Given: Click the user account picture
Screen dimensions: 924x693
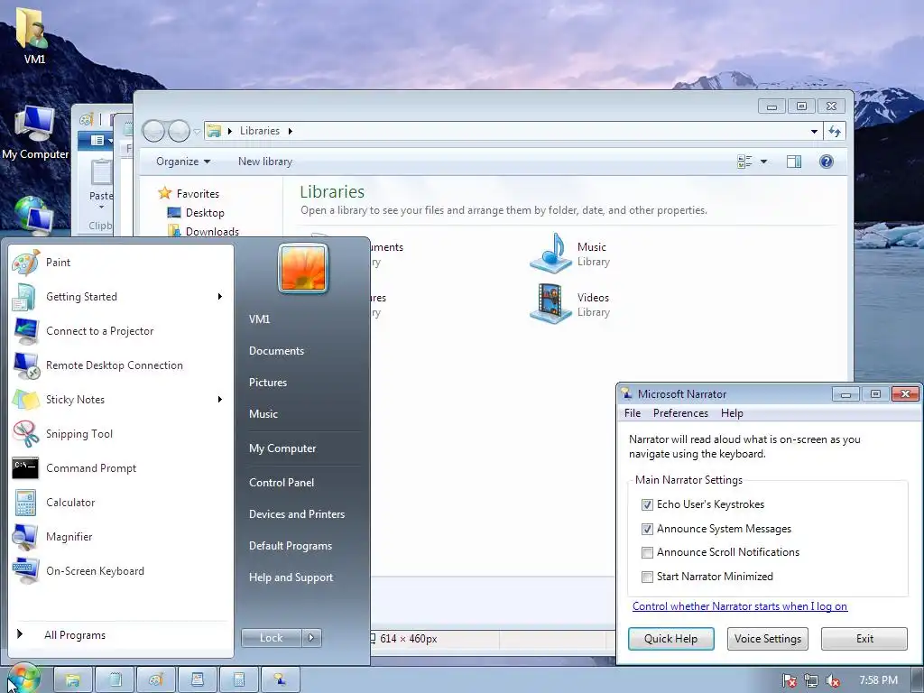Looking at the screenshot, I should tap(303, 268).
